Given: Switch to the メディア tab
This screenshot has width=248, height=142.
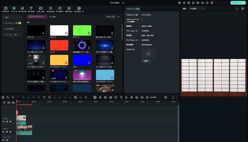Looking at the screenshot, I should tap(6, 9).
